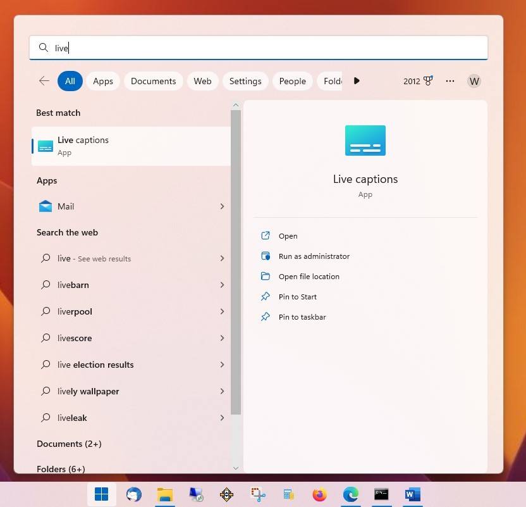Viewport: 526px width, 507px height.
Task: Open Microsoft Word from the taskbar
Action: tap(412, 494)
